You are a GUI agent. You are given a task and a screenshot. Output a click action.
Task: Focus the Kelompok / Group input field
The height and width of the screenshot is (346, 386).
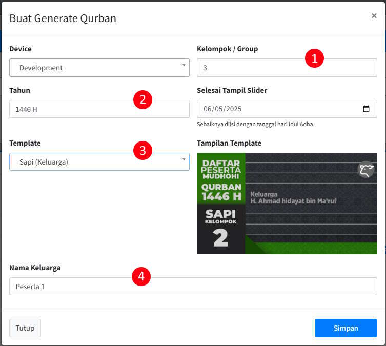point(287,68)
